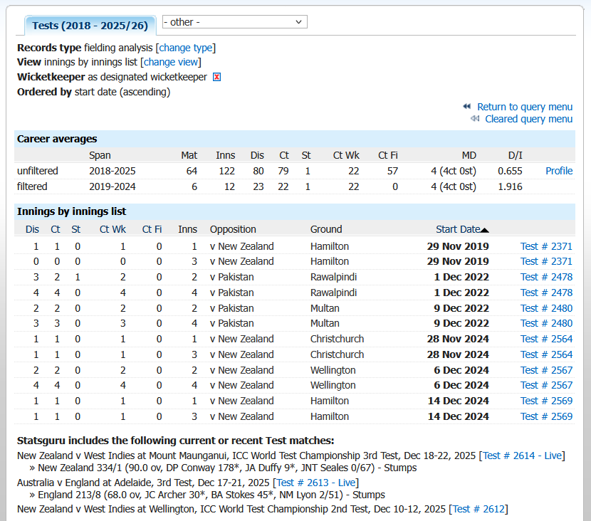Click the 'change type' link
This screenshot has width=591, height=521.
pos(186,48)
